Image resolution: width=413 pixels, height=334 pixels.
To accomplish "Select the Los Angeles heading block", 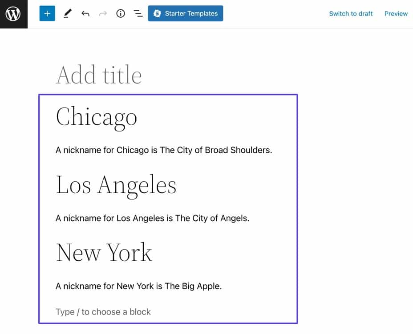I will tap(116, 185).
